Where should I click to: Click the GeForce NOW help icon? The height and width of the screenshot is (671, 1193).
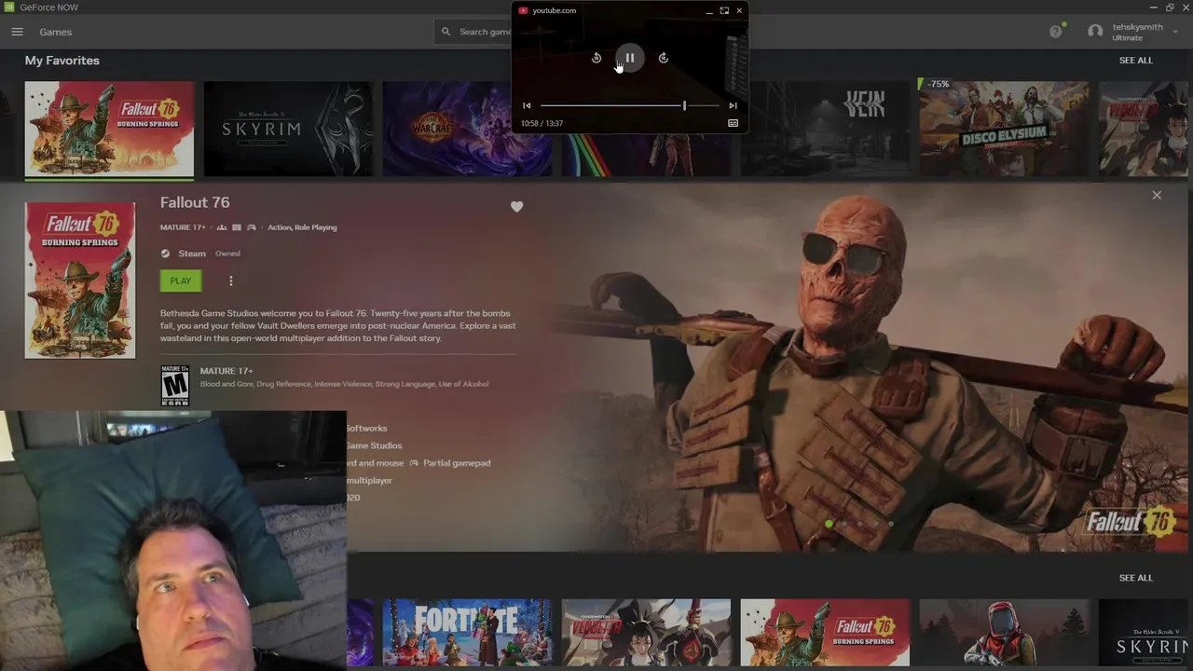tap(1056, 32)
